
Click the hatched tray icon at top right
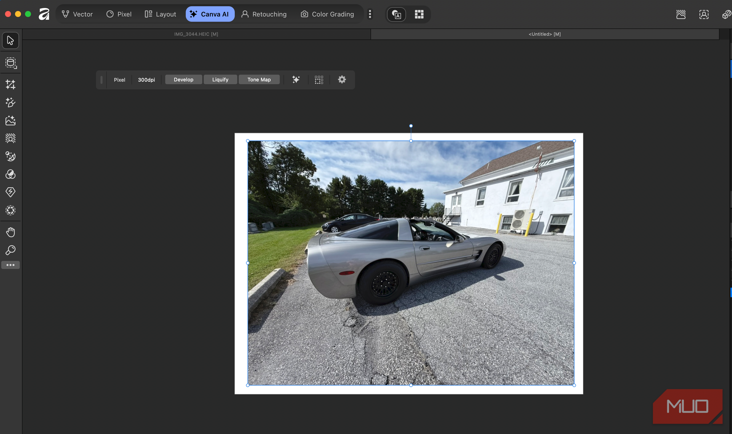(681, 14)
